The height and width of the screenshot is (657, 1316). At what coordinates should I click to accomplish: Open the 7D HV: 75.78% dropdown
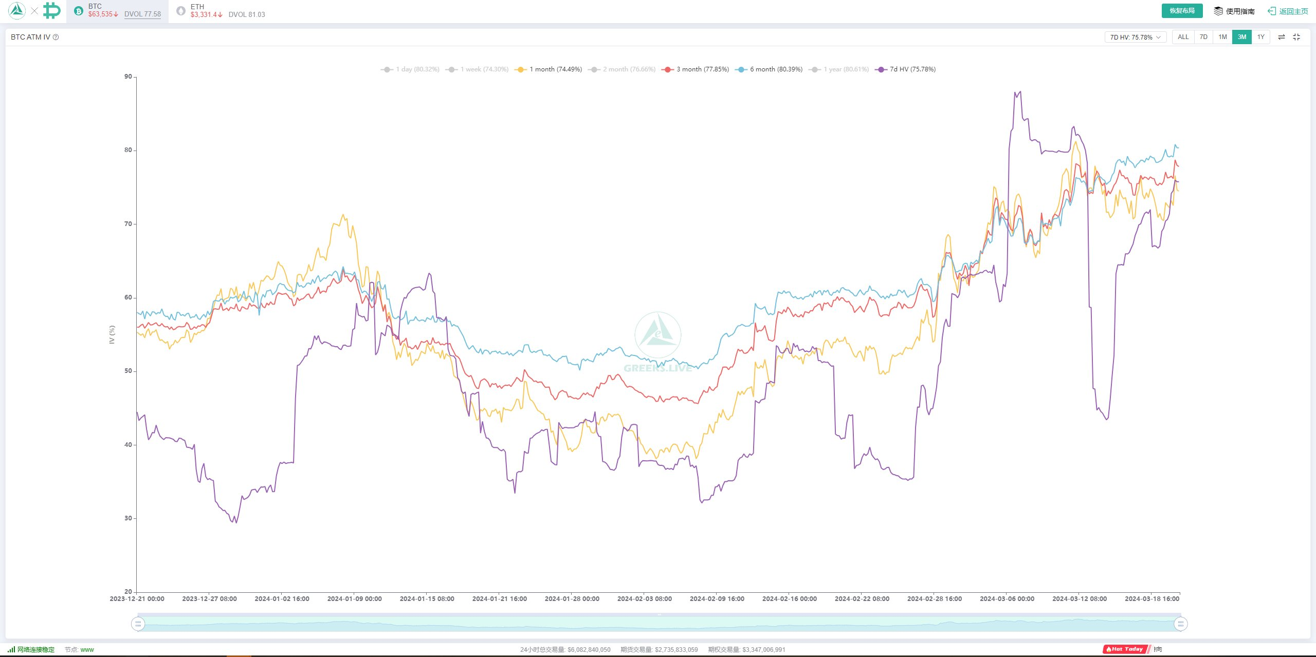pyautogui.click(x=1135, y=37)
